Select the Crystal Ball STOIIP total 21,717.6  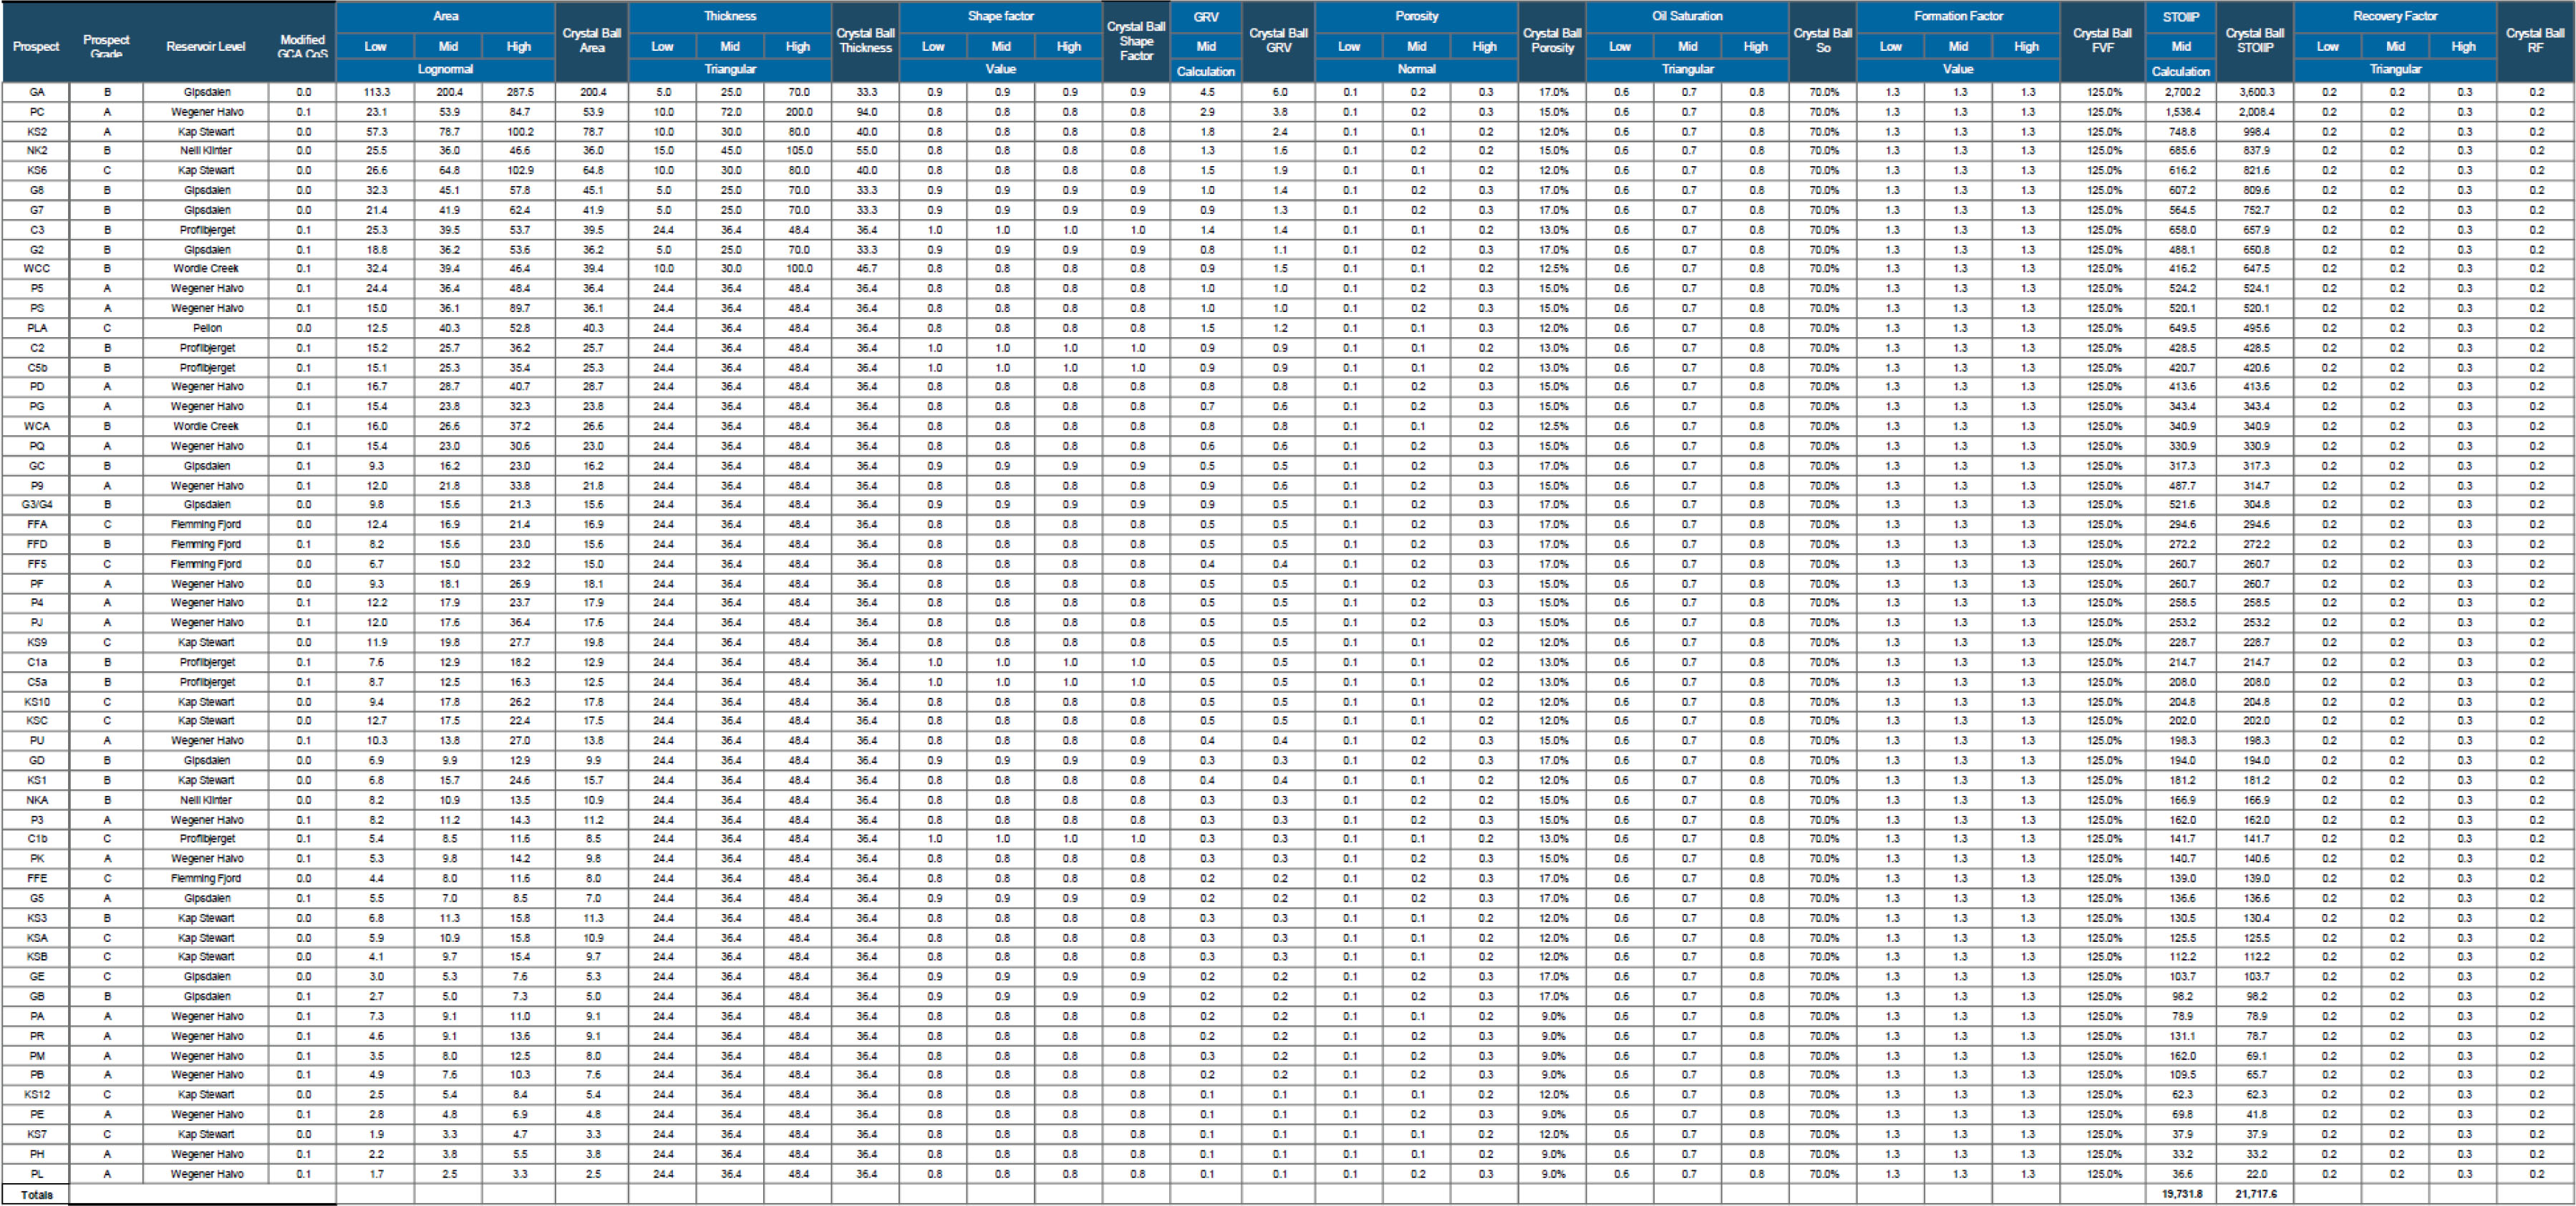pos(2256,1194)
